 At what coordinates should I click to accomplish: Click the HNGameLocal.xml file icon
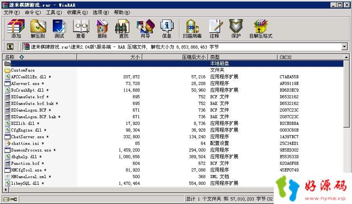pos(7,177)
